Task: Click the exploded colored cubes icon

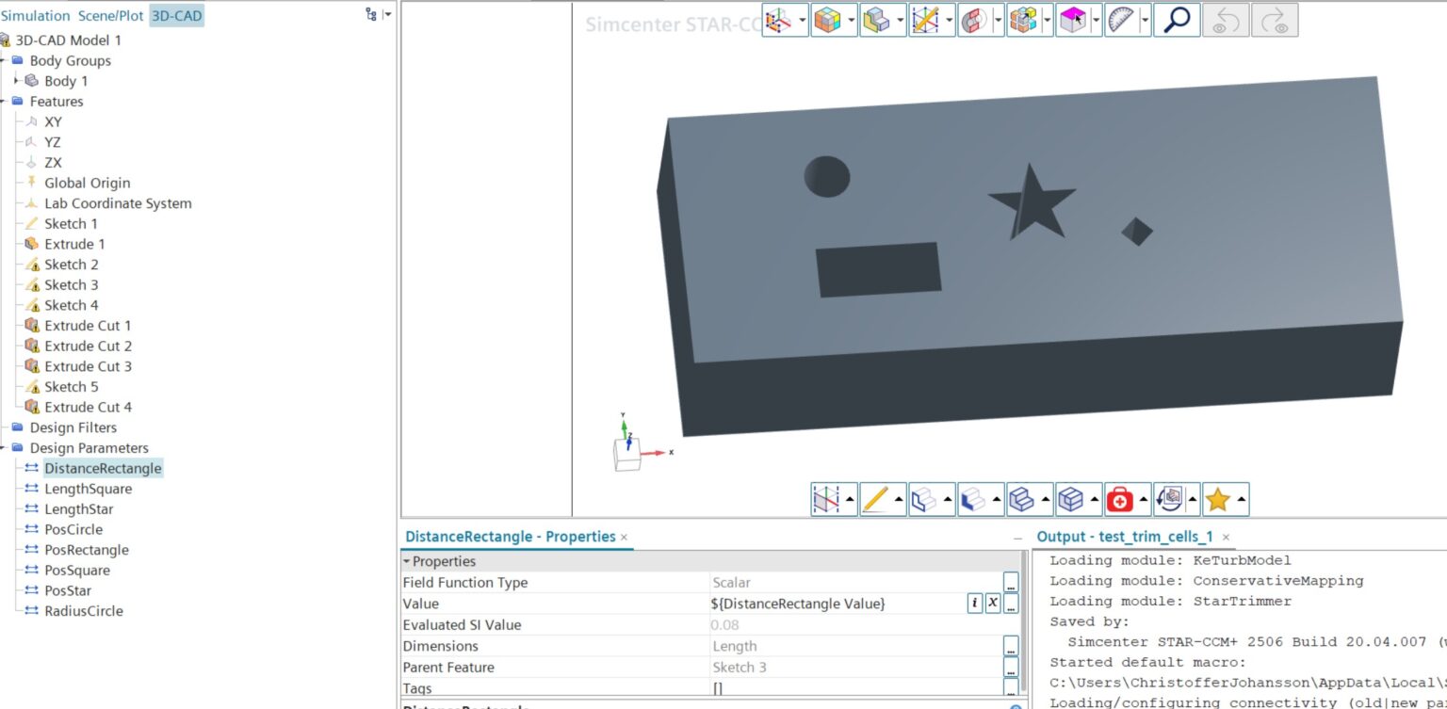Action: tap(1023, 20)
